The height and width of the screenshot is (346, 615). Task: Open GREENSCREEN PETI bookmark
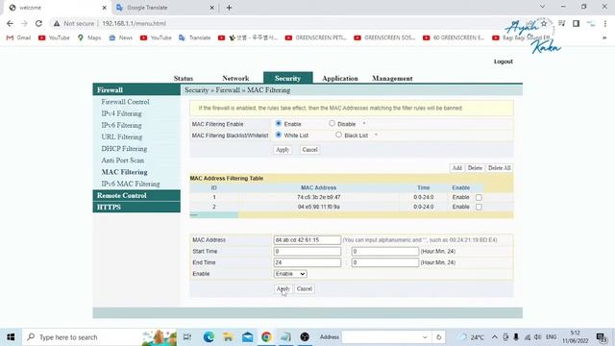tap(316, 37)
